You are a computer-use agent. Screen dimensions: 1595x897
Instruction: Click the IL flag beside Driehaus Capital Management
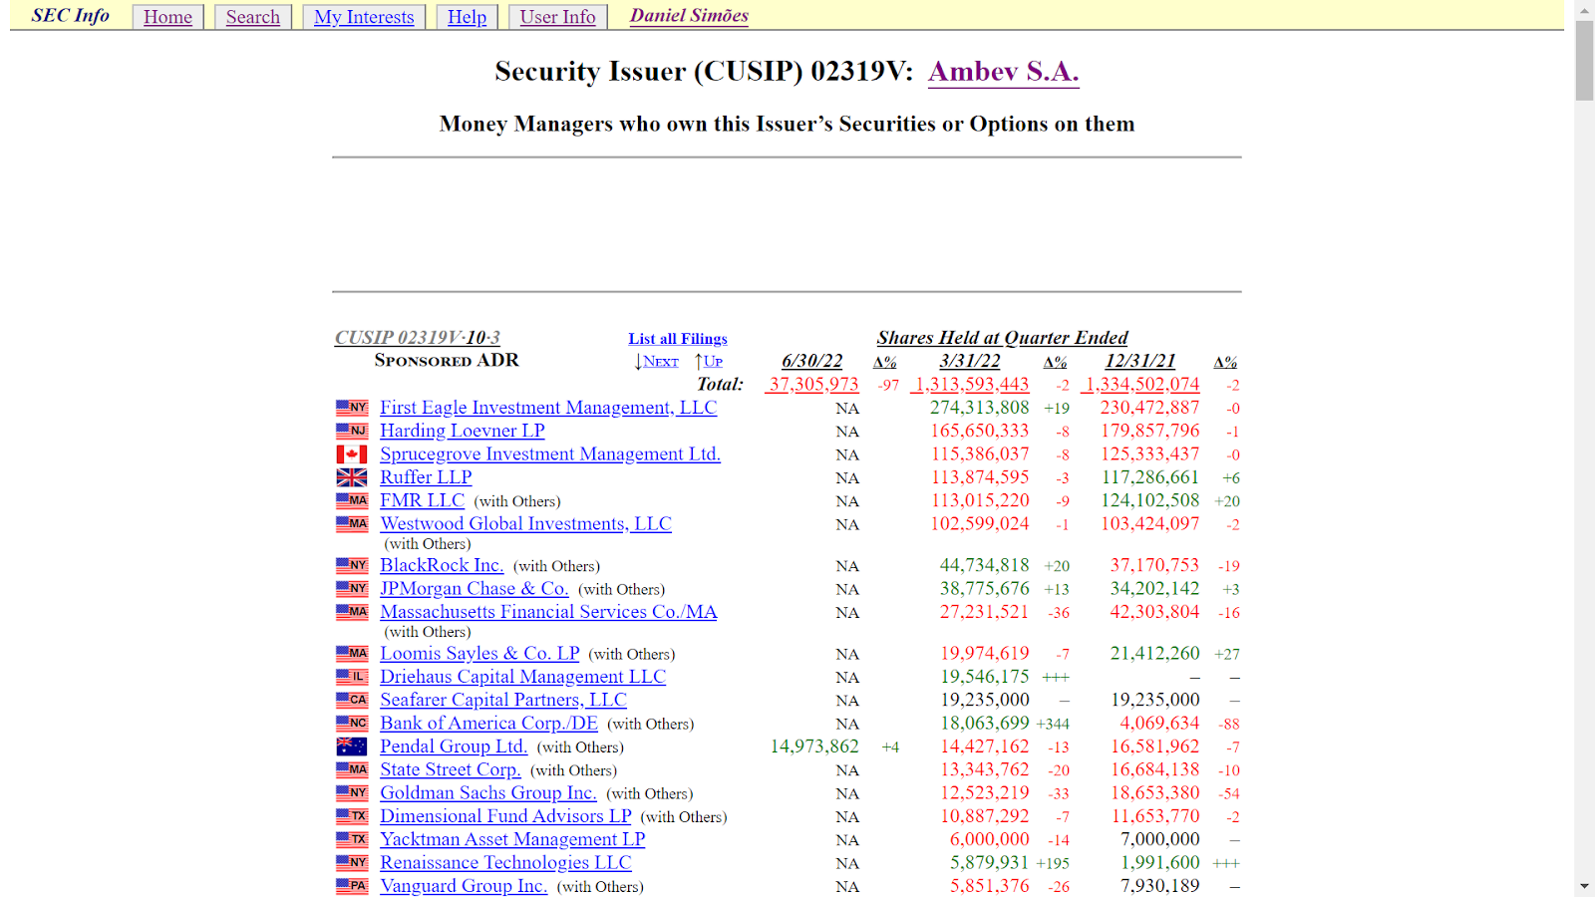coord(352,677)
